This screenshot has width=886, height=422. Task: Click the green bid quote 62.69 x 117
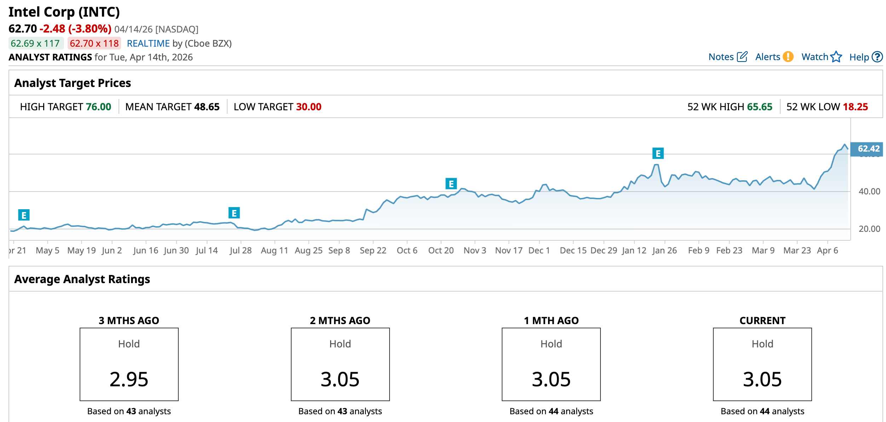(x=35, y=43)
